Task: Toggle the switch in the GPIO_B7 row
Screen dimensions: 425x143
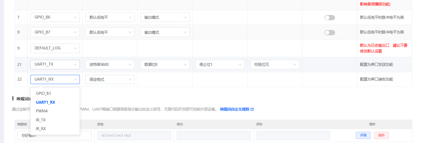Action: pyautogui.click(x=330, y=33)
